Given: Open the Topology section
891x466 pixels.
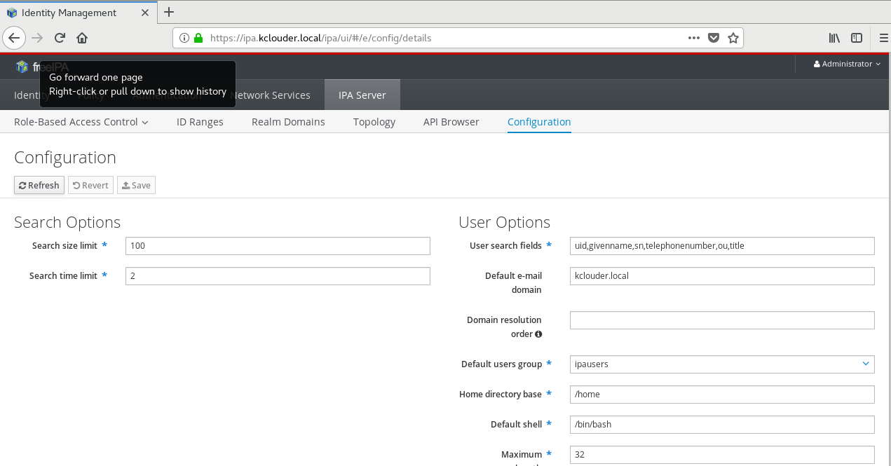Looking at the screenshot, I should pyautogui.click(x=374, y=122).
